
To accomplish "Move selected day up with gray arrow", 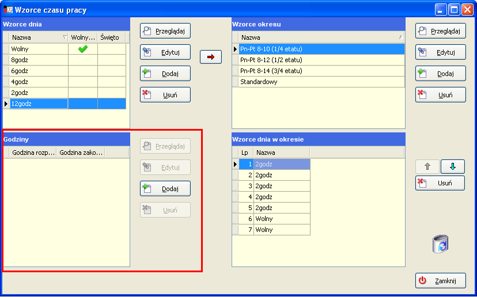I will pyautogui.click(x=427, y=166).
